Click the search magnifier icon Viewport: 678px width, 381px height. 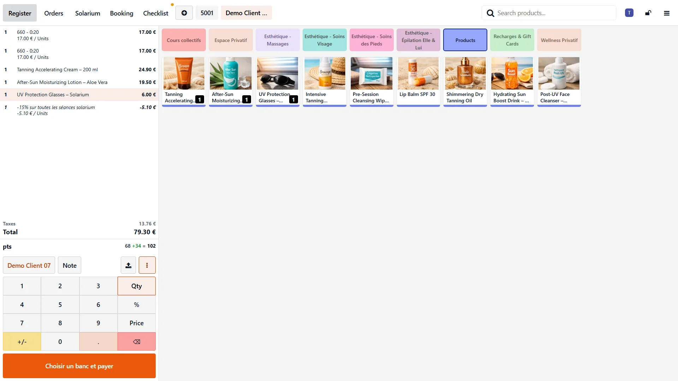tap(490, 13)
